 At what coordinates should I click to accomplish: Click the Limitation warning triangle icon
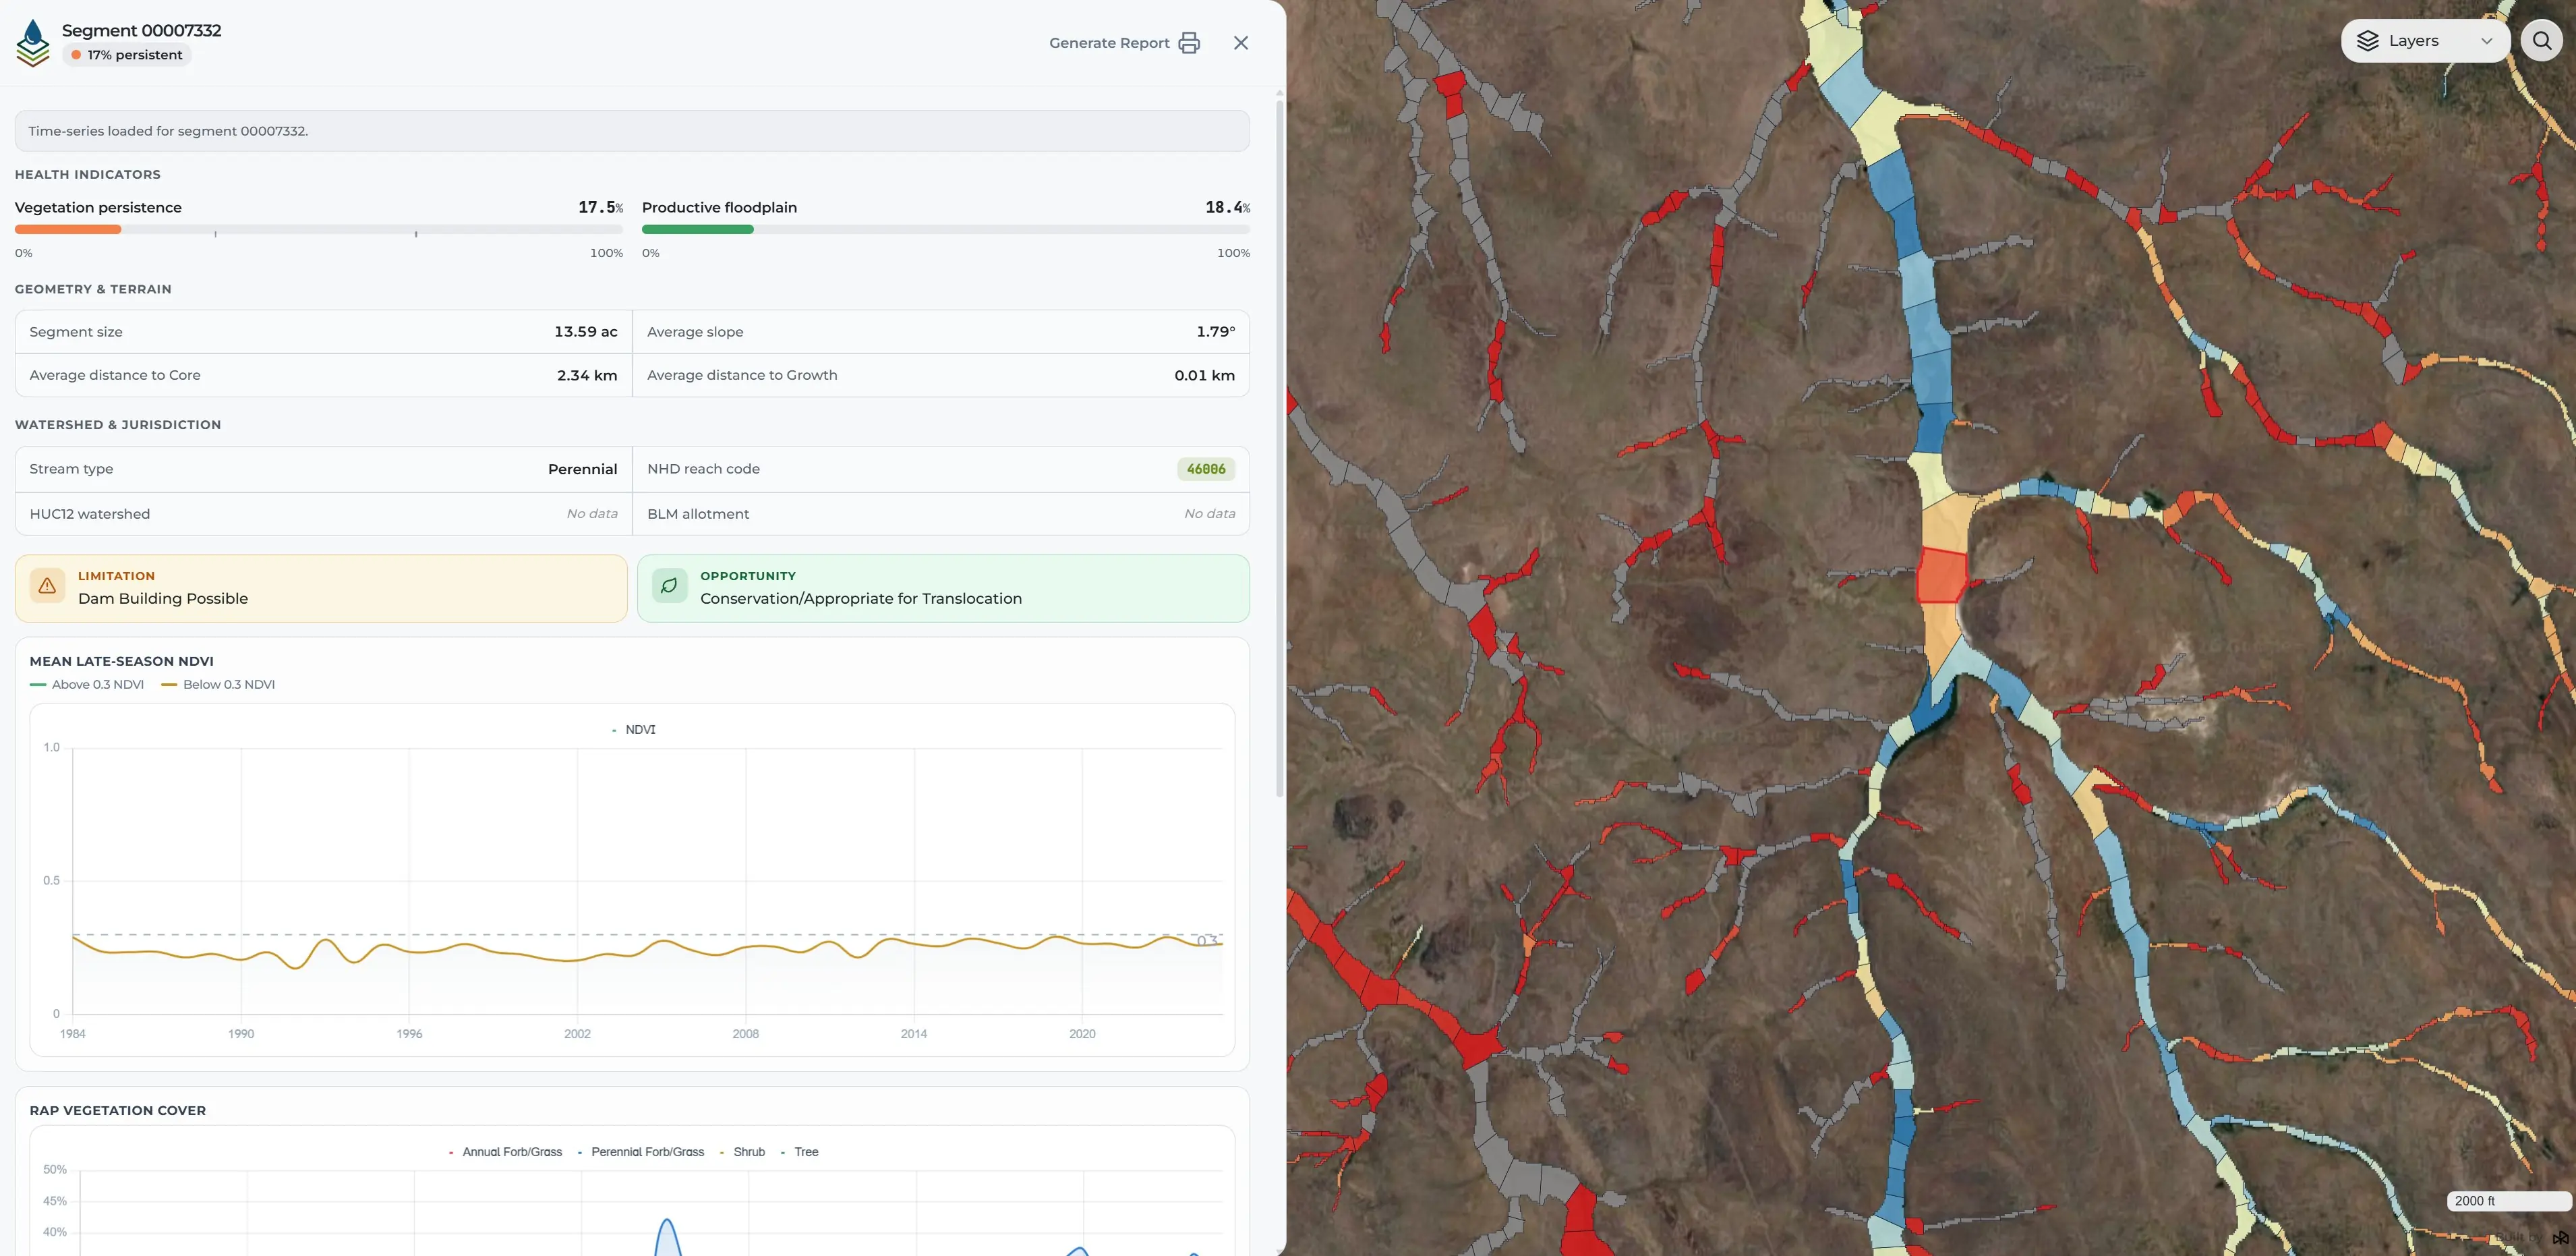point(47,586)
